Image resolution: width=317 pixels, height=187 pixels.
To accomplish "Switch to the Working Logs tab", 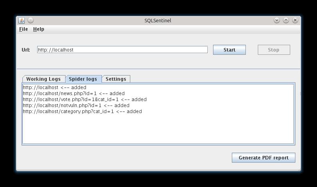I will click(44, 79).
